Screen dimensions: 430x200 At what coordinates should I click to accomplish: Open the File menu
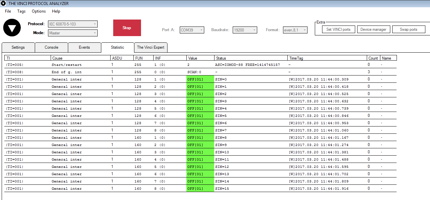click(x=8, y=11)
